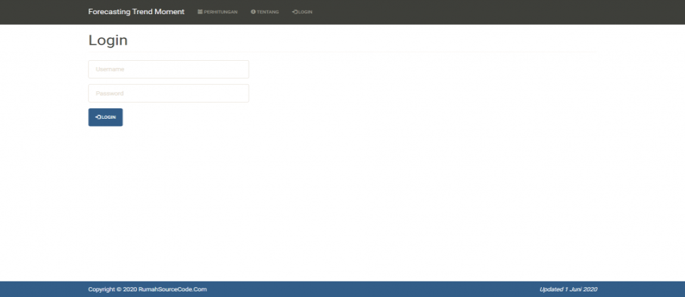The width and height of the screenshot is (685, 297).
Task: Open the Perhitungan menu item
Action: click(218, 12)
